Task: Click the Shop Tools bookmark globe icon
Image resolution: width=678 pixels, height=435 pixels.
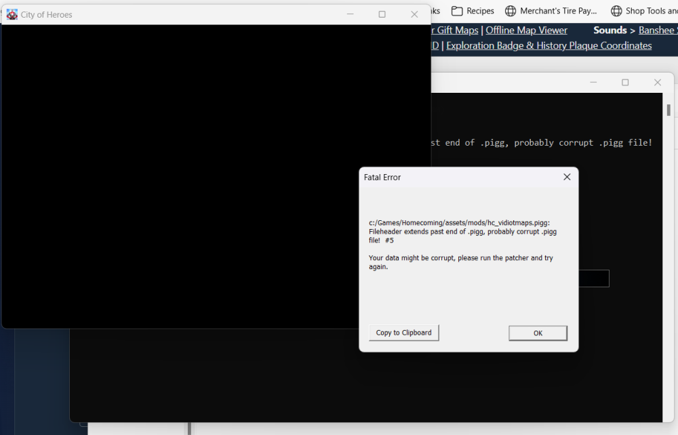Action: (x=616, y=11)
